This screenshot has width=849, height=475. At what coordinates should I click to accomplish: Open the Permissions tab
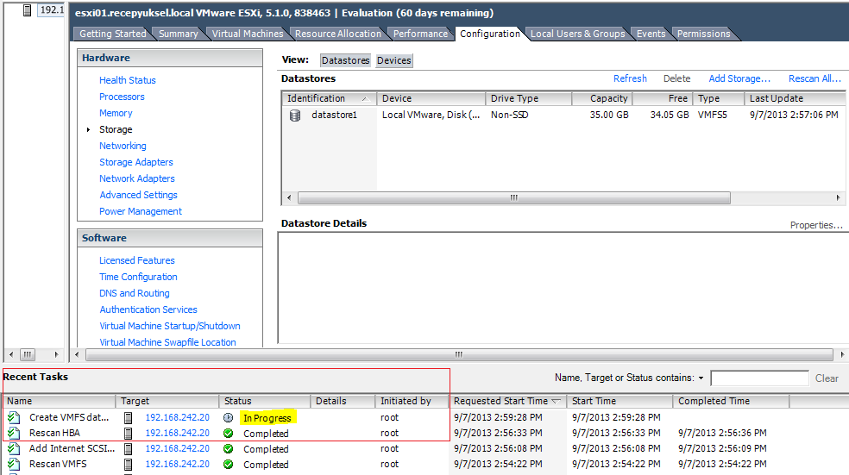point(703,34)
